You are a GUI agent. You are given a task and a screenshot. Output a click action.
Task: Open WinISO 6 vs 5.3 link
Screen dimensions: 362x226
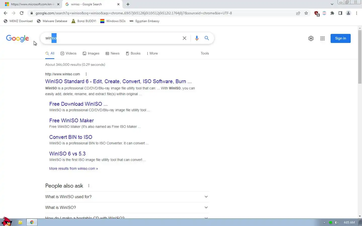(67, 154)
